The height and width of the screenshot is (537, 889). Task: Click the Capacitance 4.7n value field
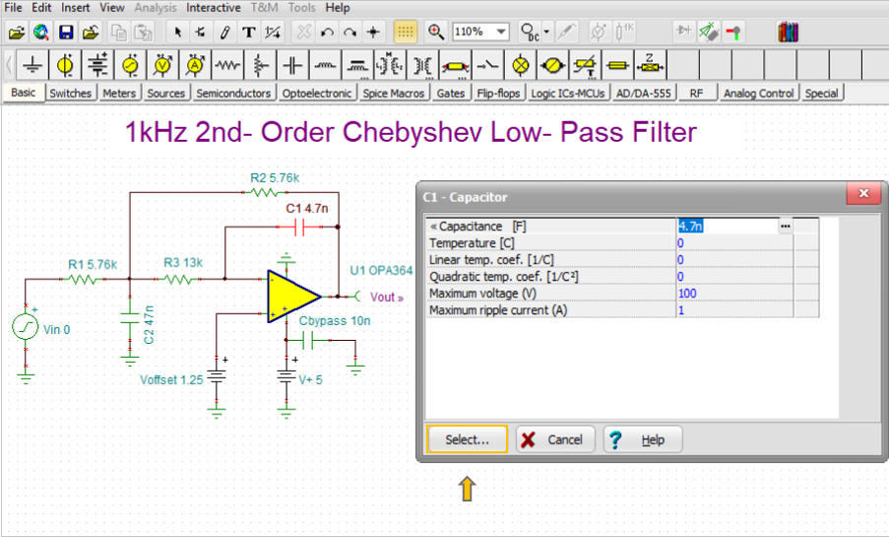coord(727,227)
